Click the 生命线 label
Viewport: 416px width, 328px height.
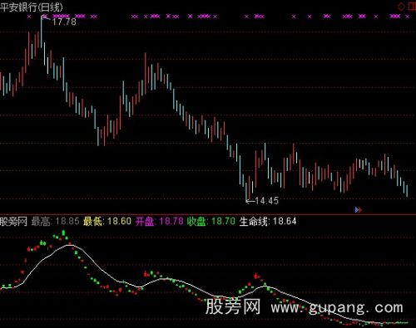(x=255, y=222)
